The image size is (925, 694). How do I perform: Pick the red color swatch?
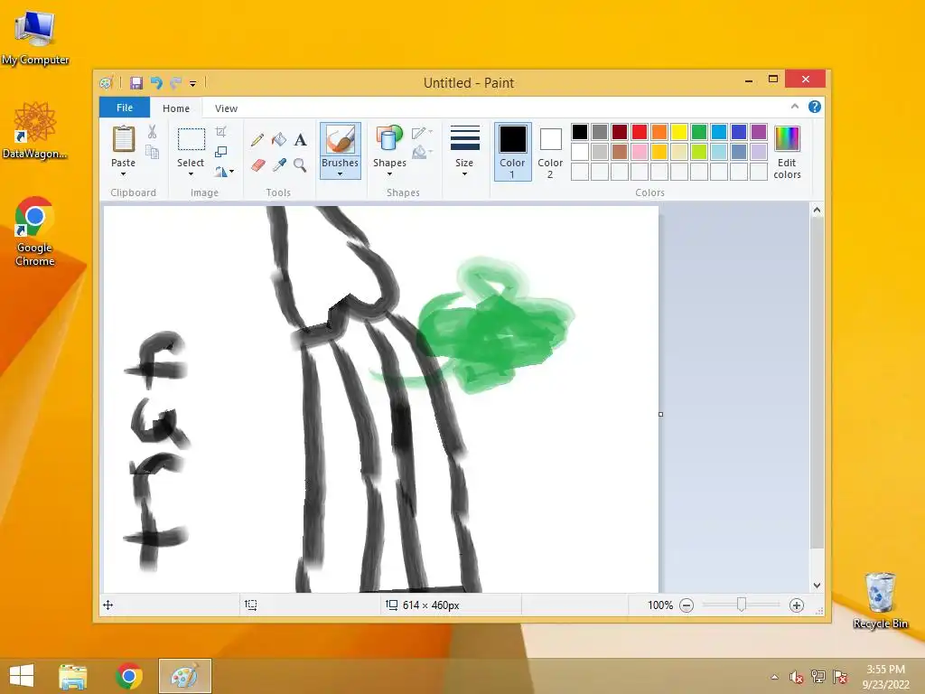[x=640, y=132]
